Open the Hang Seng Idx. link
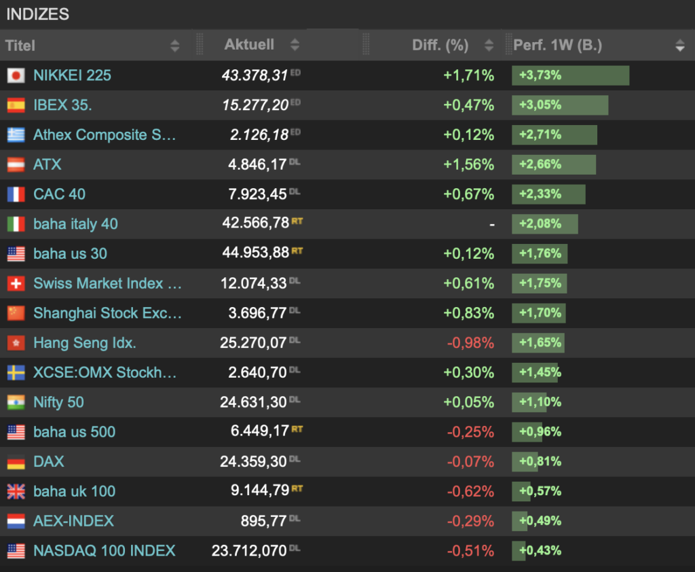Viewport: 695px width, 572px height. pyautogui.click(x=85, y=343)
